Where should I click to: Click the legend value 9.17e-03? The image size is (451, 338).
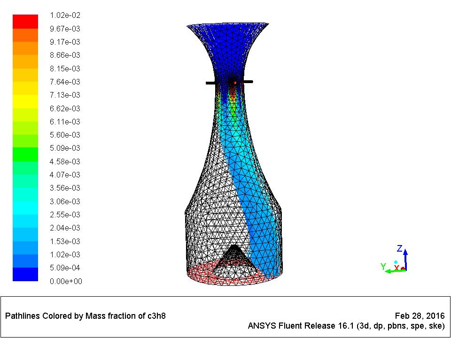click(65, 42)
